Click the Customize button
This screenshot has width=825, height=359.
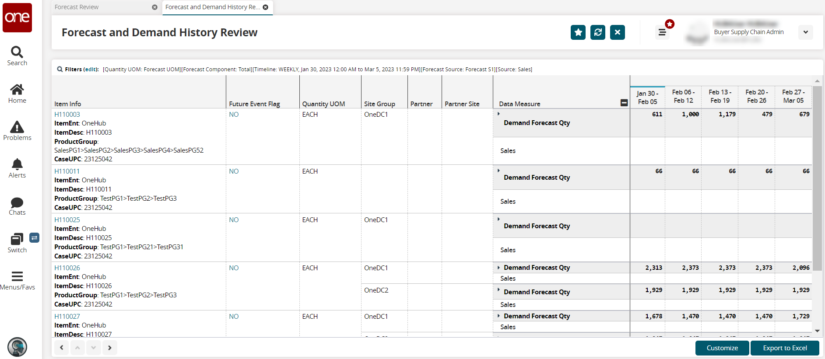(722, 348)
